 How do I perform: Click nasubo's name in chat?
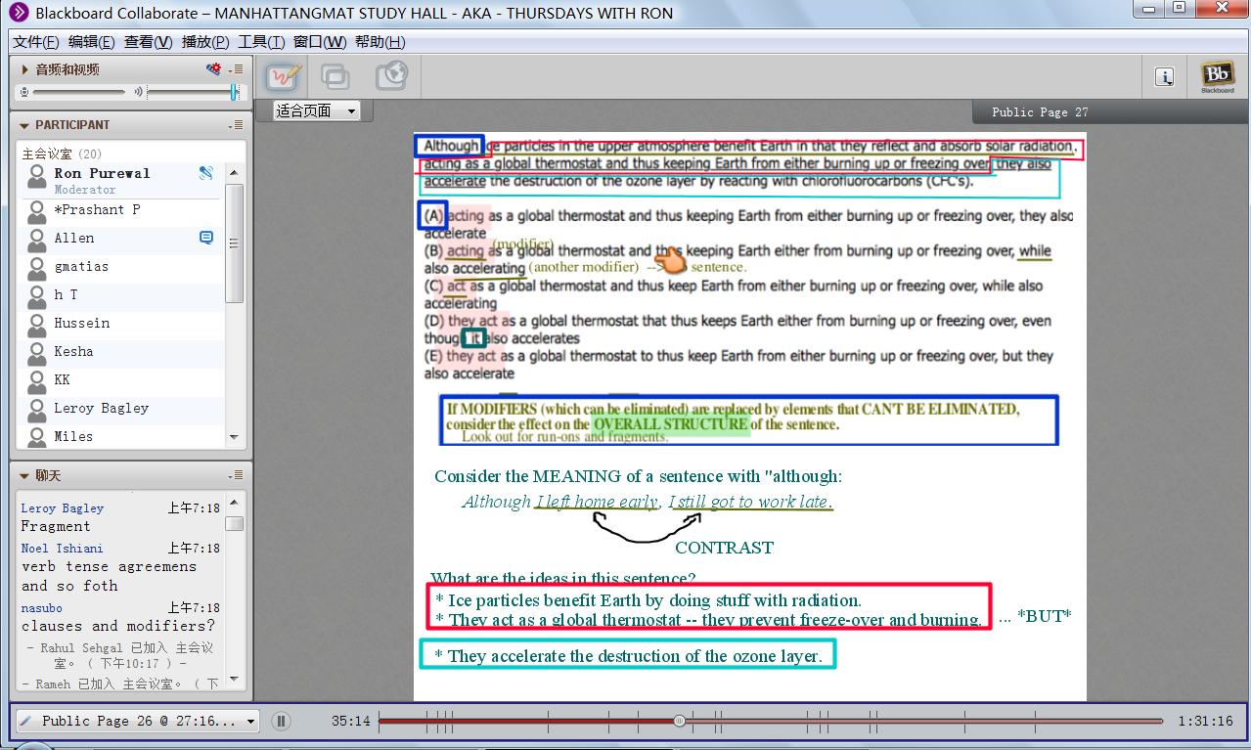pos(42,608)
